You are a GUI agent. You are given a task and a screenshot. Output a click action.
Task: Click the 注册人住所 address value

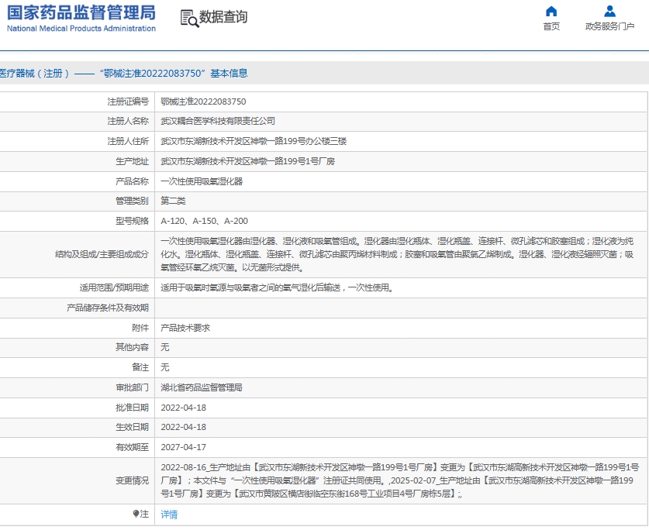(x=254, y=142)
